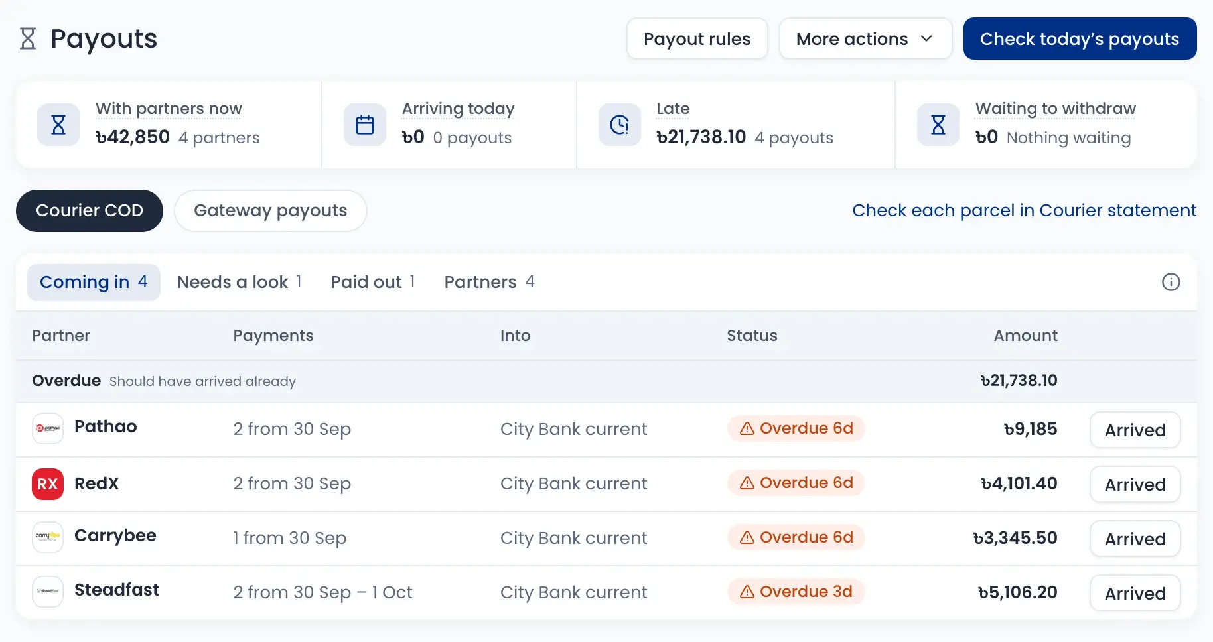Switch to the Paid out tab
The image size is (1213, 642).
373,282
